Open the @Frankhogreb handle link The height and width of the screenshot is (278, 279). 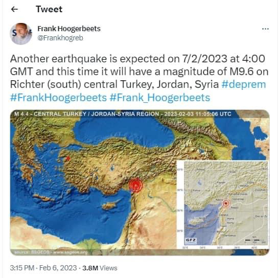(x=60, y=38)
